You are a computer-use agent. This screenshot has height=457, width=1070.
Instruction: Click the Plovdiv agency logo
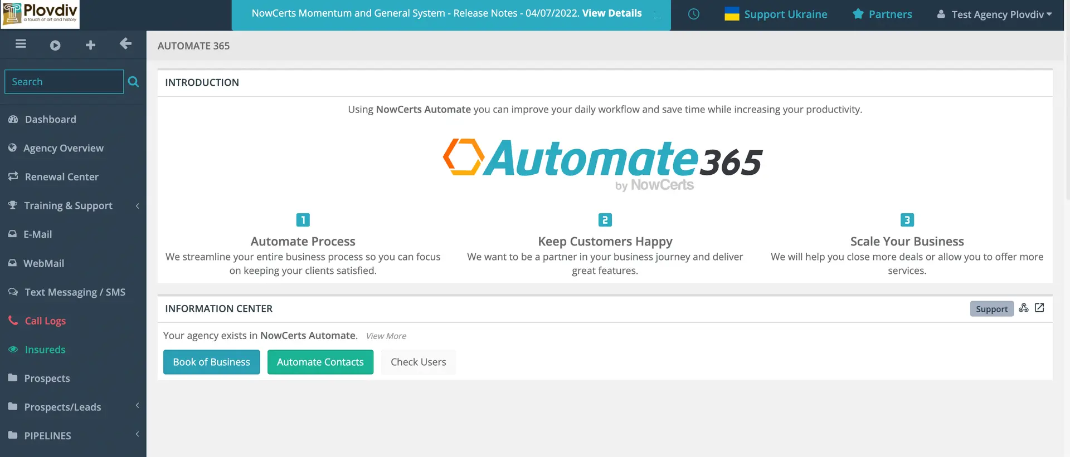[40, 14]
